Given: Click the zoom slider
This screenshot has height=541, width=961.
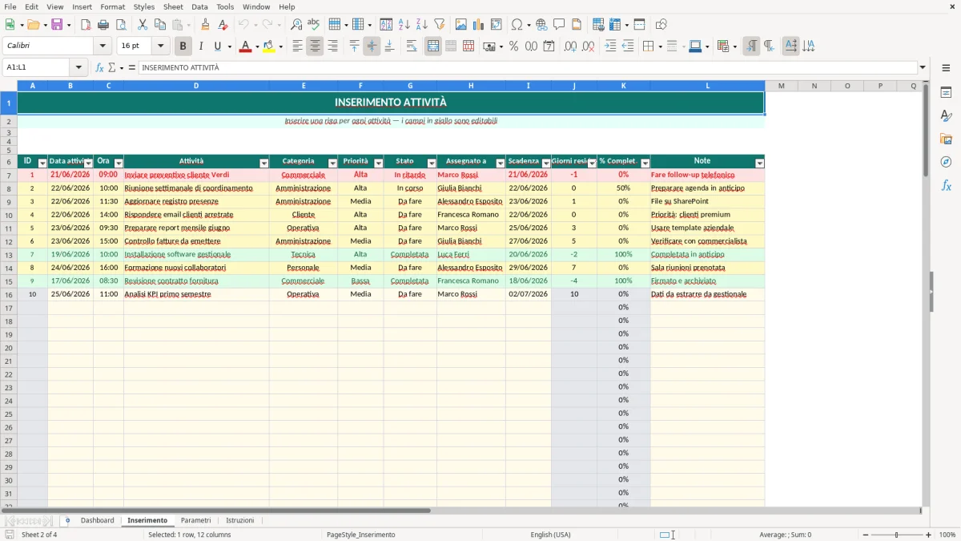Looking at the screenshot, I should click(896, 535).
